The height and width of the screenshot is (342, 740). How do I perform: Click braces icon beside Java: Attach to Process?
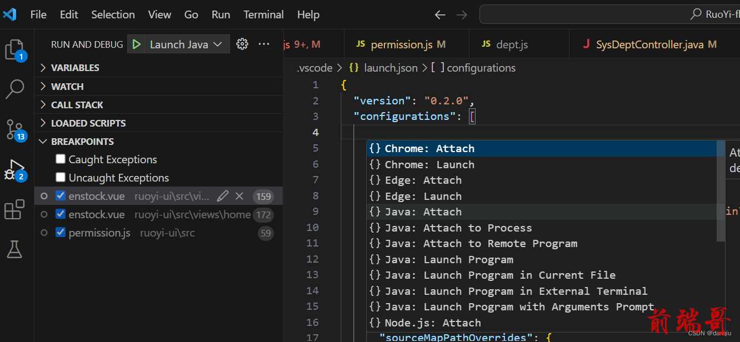click(375, 228)
